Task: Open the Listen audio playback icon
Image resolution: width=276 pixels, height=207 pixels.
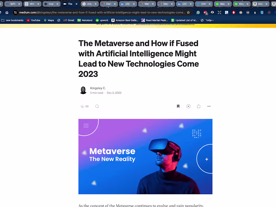Action: coord(188,106)
